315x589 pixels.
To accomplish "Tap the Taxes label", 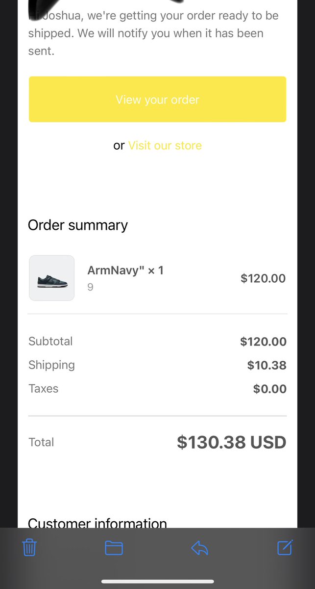I will (x=43, y=388).
